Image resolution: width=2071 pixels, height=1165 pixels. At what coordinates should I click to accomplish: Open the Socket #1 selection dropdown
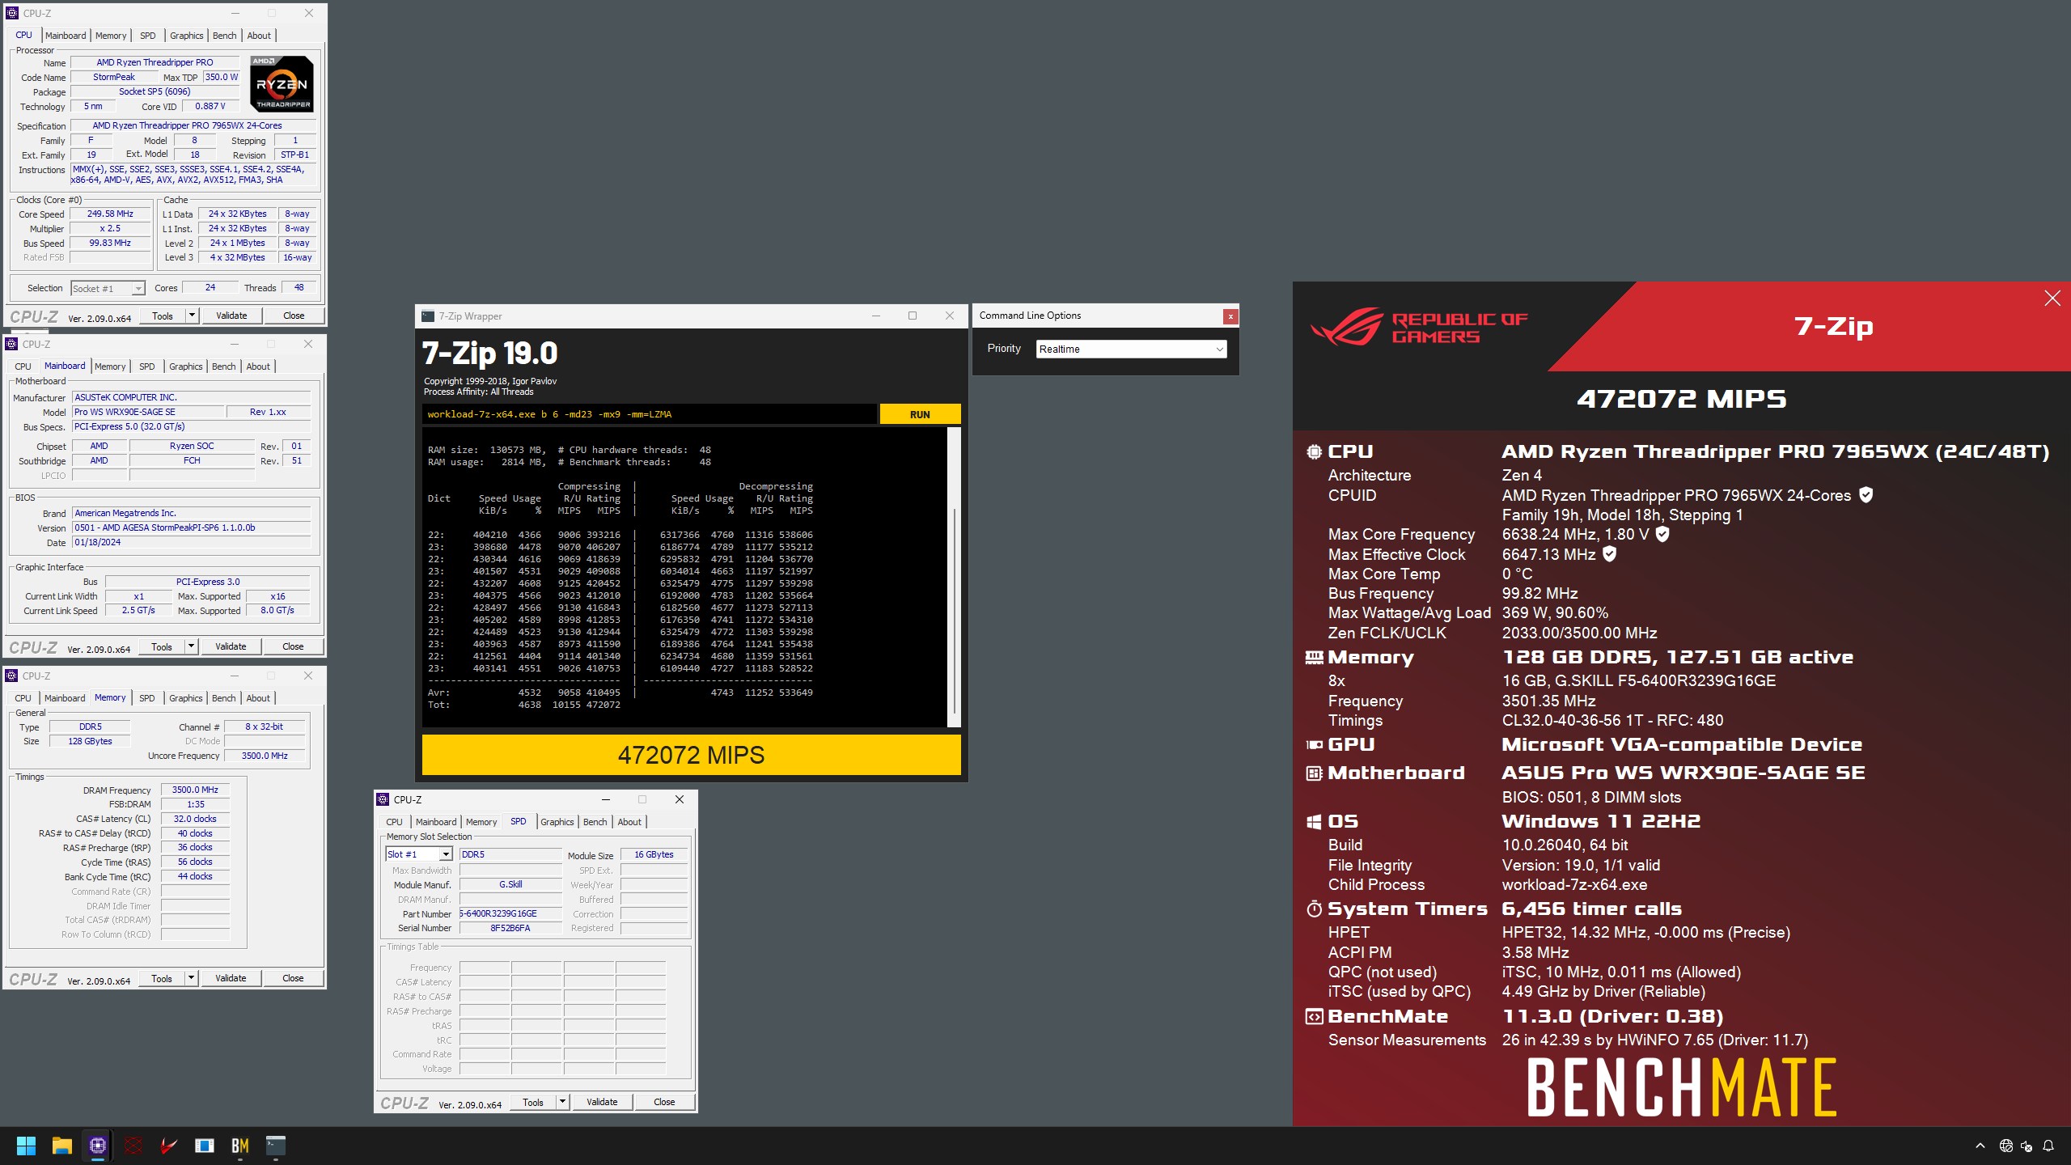point(108,288)
